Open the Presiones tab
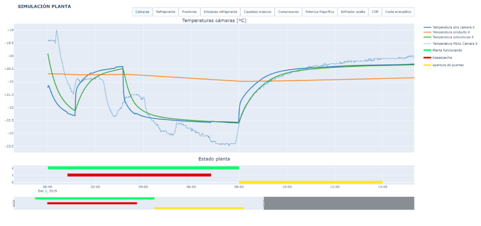The height and width of the screenshot is (226, 481). pos(189,12)
